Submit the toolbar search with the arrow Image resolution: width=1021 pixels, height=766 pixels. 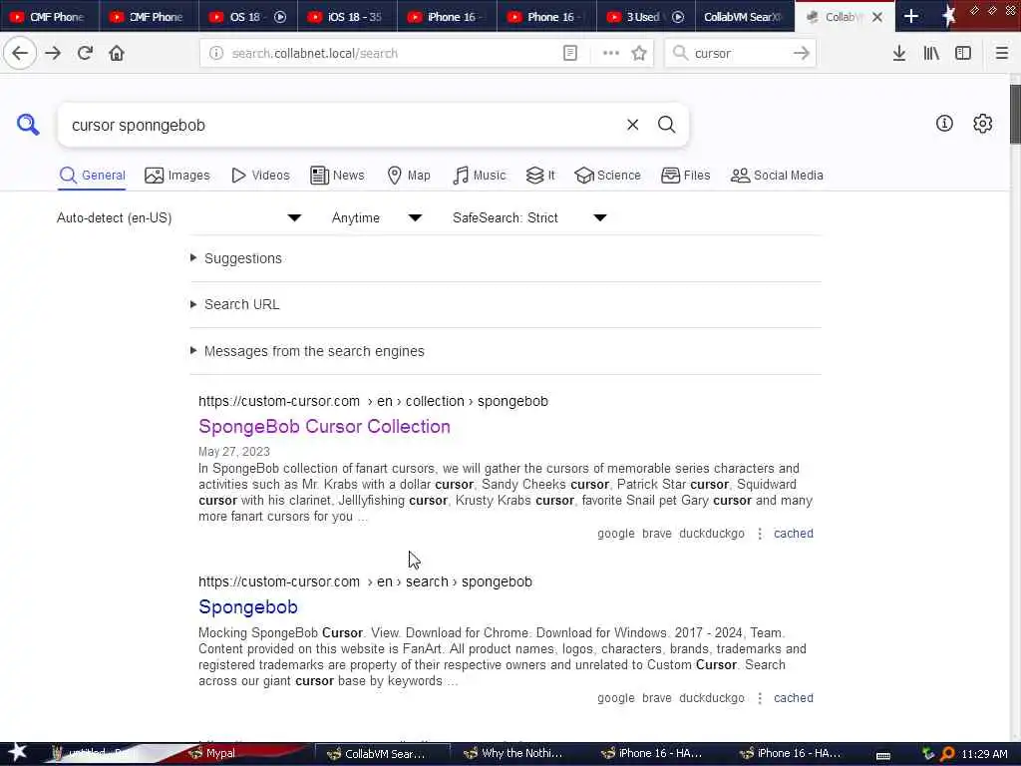(802, 53)
